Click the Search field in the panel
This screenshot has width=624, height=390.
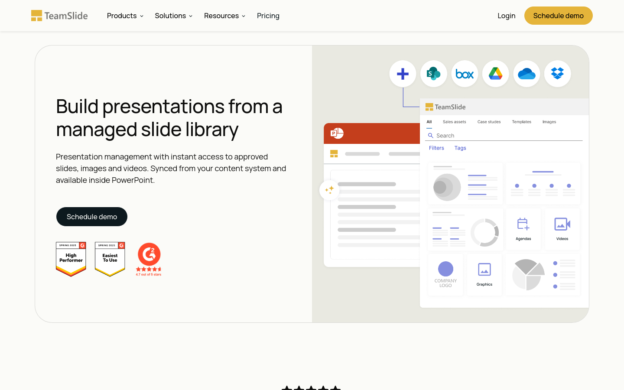[504, 136]
